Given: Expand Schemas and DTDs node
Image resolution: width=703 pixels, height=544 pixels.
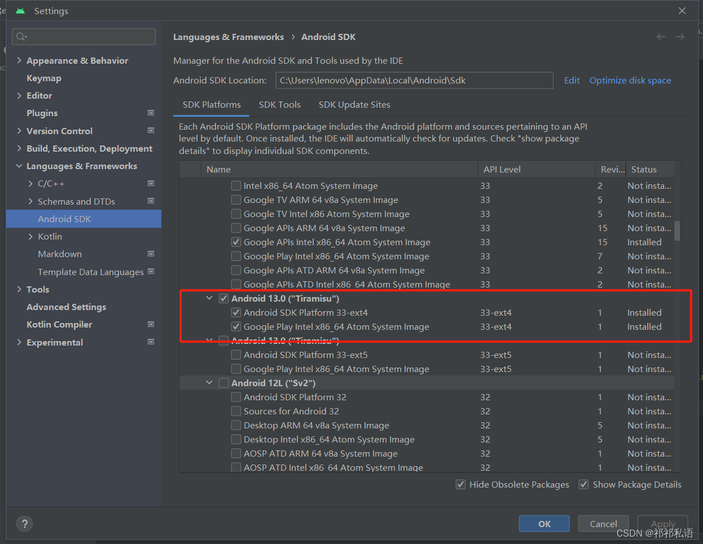Looking at the screenshot, I should [30, 201].
